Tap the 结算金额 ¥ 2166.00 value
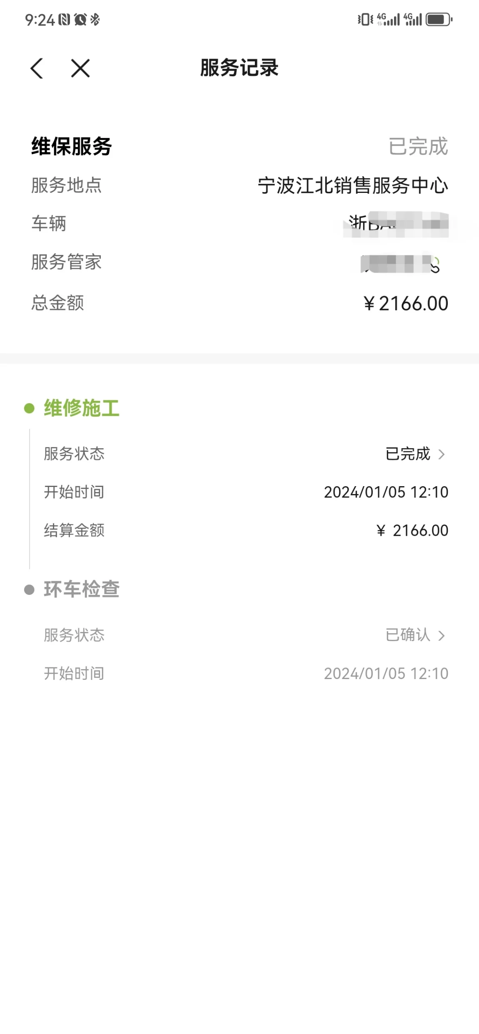 (412, 530)
